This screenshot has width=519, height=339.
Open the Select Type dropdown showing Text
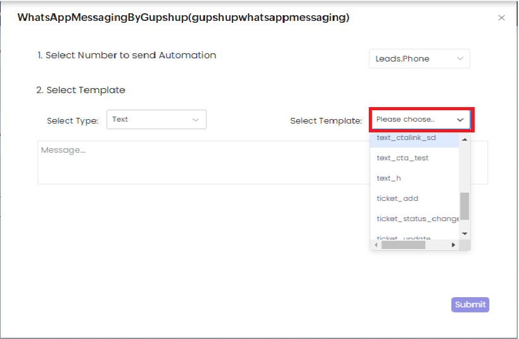(157, 120)
